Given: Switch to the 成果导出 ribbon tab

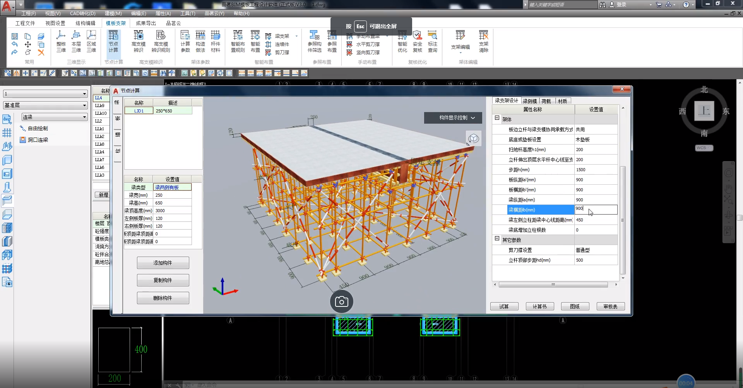Looking at the screenshot, I should click(x=146, y=23).
